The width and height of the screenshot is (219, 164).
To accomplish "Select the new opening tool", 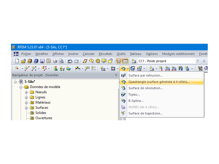I will click(113, 68).
